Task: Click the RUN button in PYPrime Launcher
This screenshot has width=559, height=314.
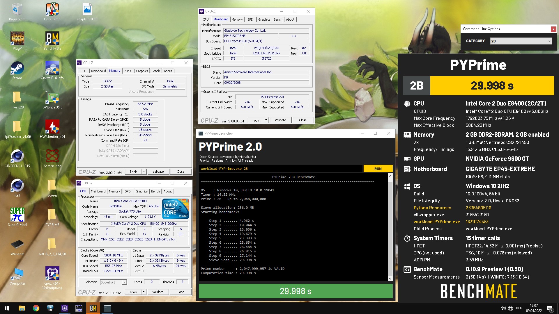Action: (x=377, y=169)
